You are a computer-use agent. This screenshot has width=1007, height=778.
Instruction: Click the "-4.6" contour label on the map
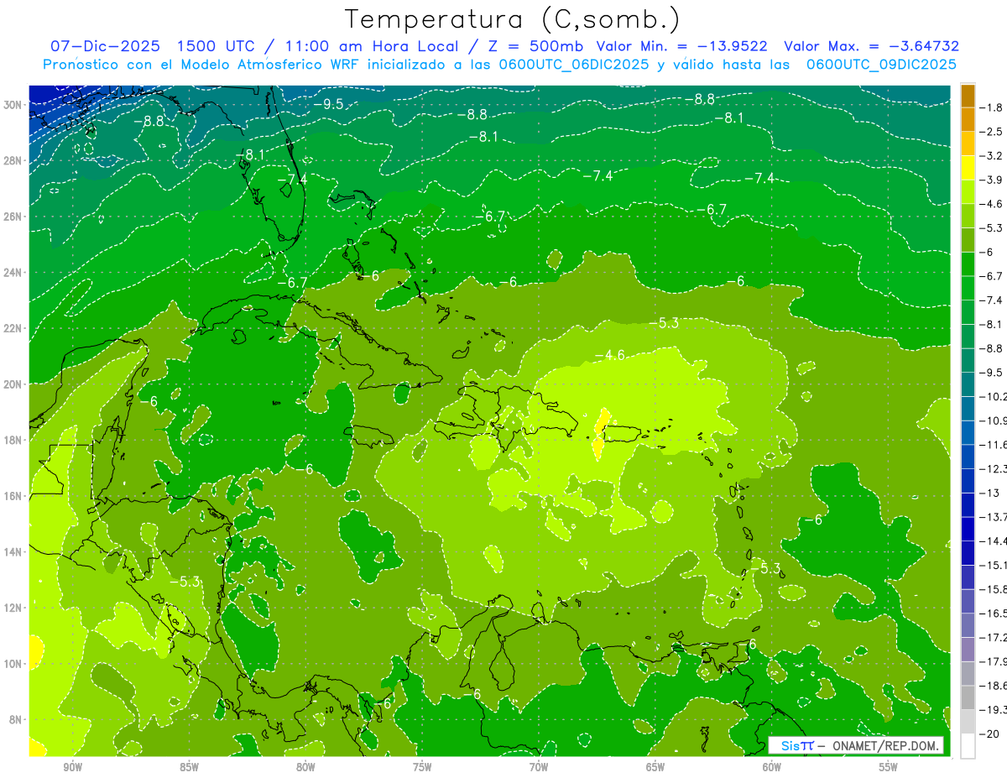point(611,355)
